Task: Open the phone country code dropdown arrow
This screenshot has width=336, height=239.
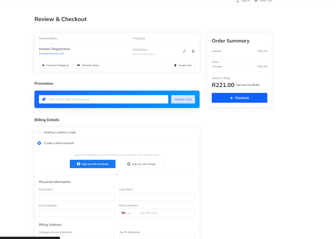Action: (135, 213)
